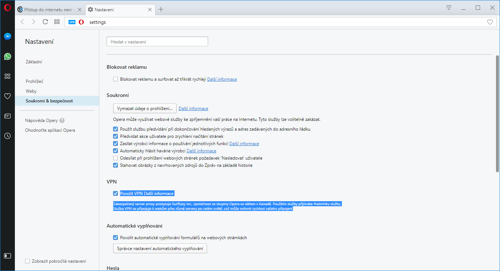500x271 pixels.
Task: Open Messenger from the Opera sidebar
Action: (7, 37)
